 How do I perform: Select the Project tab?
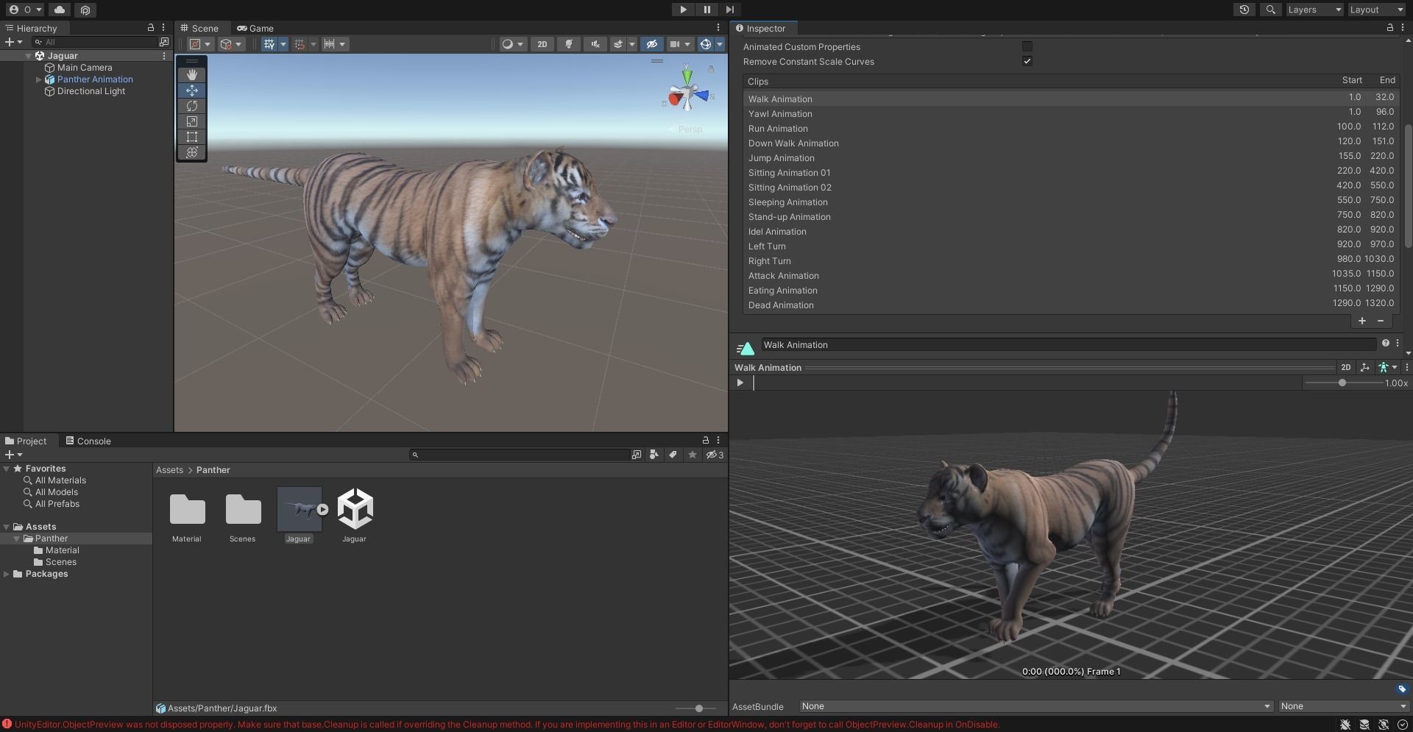pos(26,441)
